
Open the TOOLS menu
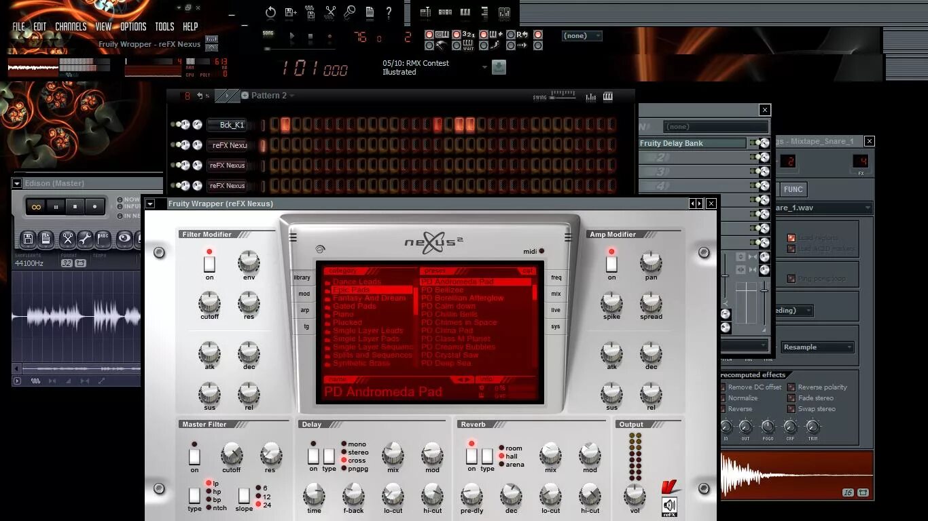point(164,26)
